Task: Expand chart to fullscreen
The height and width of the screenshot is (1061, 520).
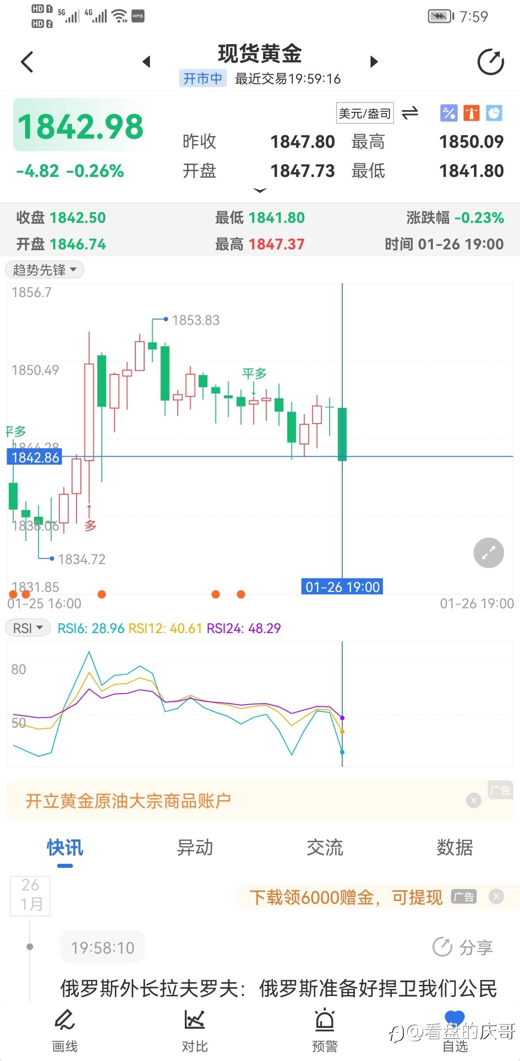Action: click(x=489, y=553)
